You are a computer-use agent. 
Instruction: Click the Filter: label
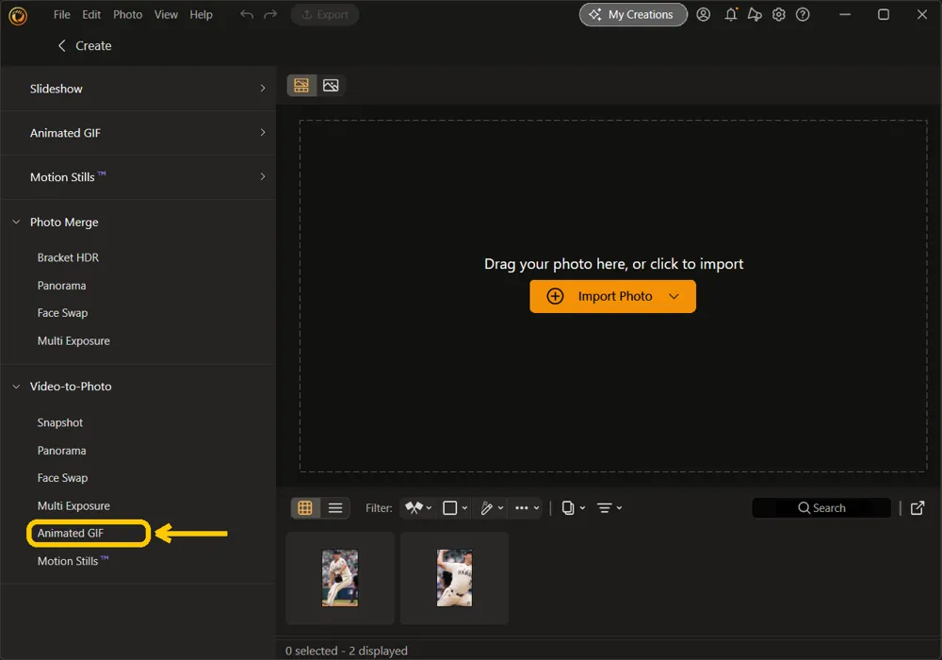pyautogui.click(x=379, y=508)
